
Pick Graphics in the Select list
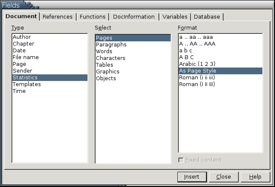[x=108, y=72]
